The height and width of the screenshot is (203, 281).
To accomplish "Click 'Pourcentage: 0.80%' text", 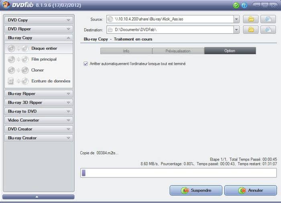I will pos(177,164).
